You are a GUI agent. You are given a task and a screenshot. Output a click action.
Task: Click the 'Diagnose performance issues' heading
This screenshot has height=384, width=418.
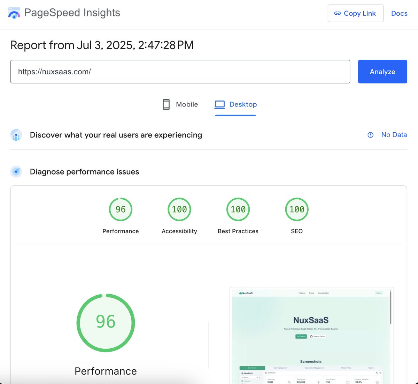85,172
